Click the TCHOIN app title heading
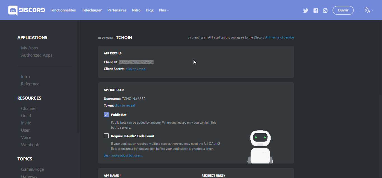 (124, 37)
